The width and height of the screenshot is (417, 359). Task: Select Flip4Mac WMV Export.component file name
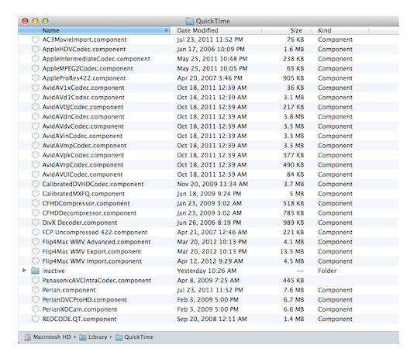(91, 251)
